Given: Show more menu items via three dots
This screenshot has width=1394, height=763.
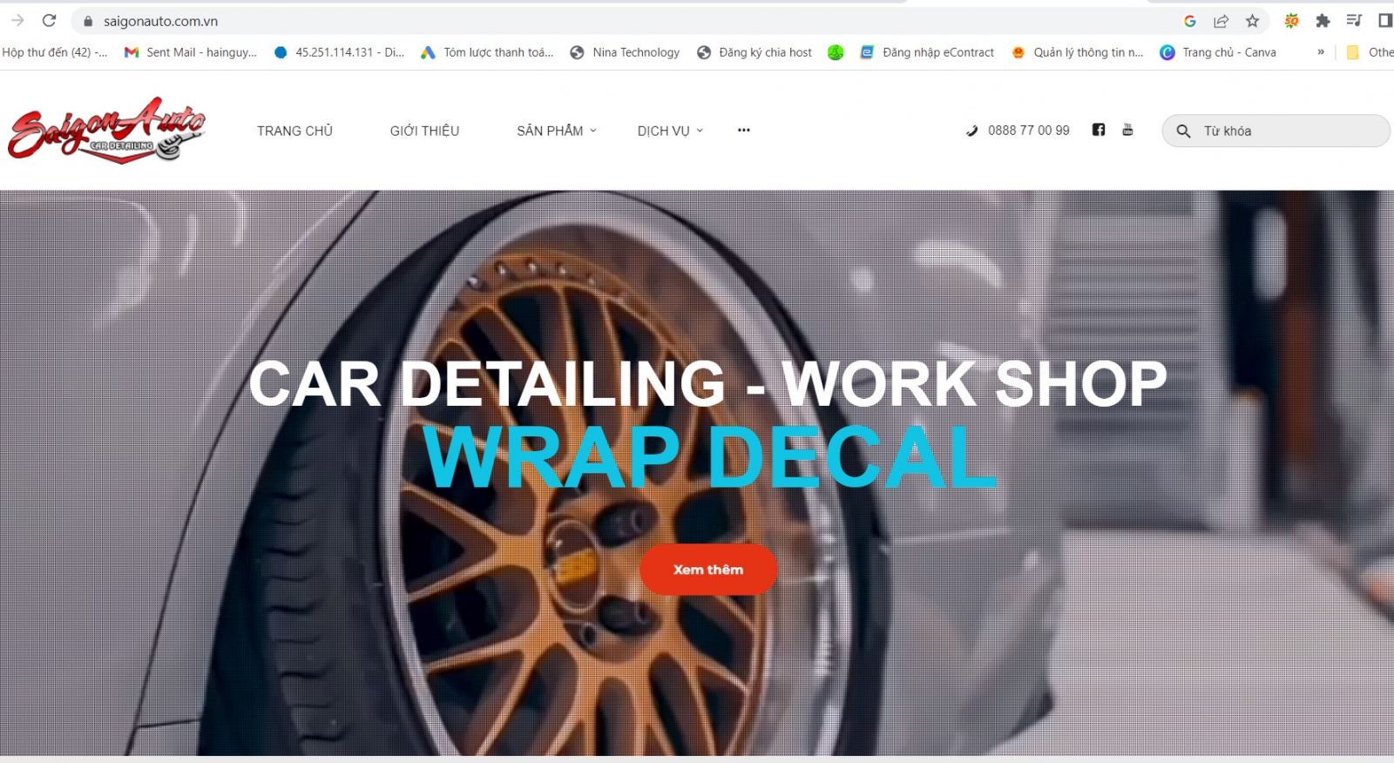Looking at the screenshot, I should point(743,130).
